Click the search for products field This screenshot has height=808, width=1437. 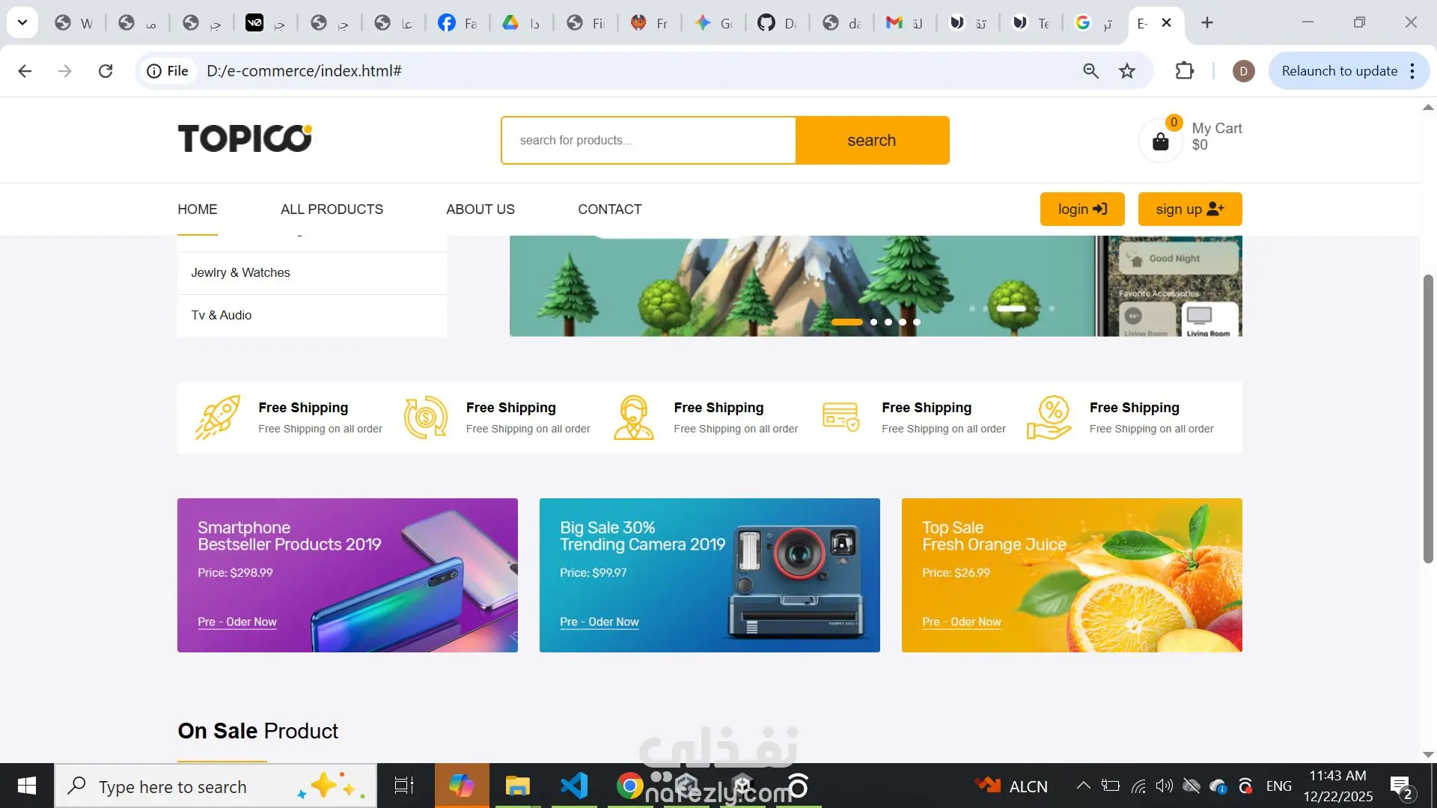[648, 141]
